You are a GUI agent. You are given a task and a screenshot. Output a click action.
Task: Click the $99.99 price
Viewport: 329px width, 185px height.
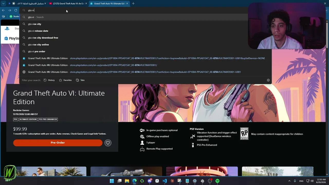20,129
